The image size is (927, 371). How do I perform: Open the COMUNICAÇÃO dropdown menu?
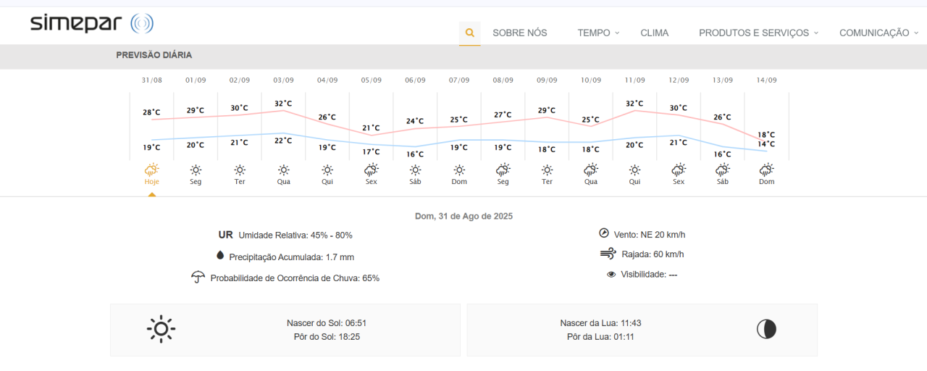click(878, 33)
